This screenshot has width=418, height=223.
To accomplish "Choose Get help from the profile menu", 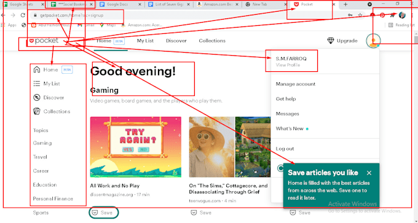I will (x=286, y=99).
